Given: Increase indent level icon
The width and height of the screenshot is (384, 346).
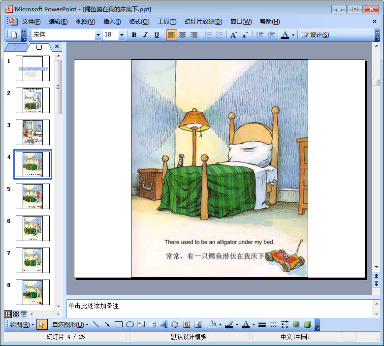Looking at the screenshot, I should click(271, 35).
